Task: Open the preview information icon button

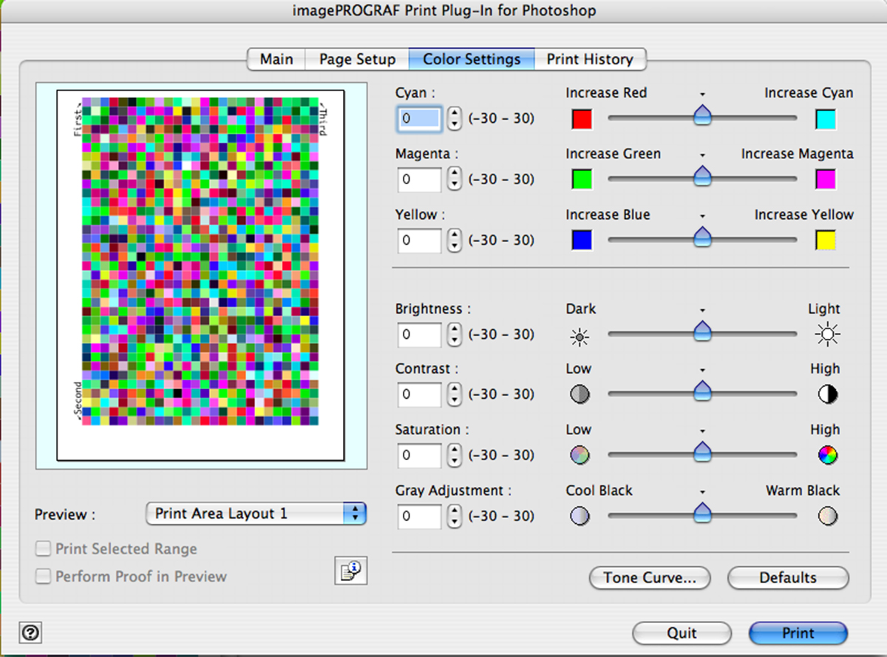Action: [350, 570]
